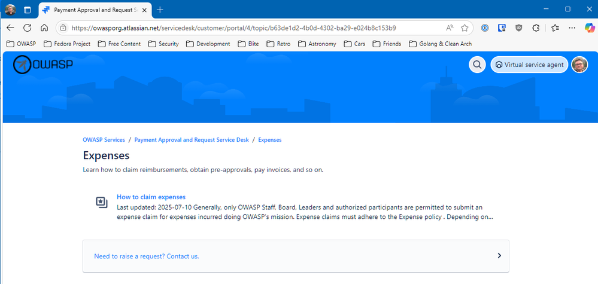
Task: Open the portal search magnifier icon
Action: [x=476, y=65]
